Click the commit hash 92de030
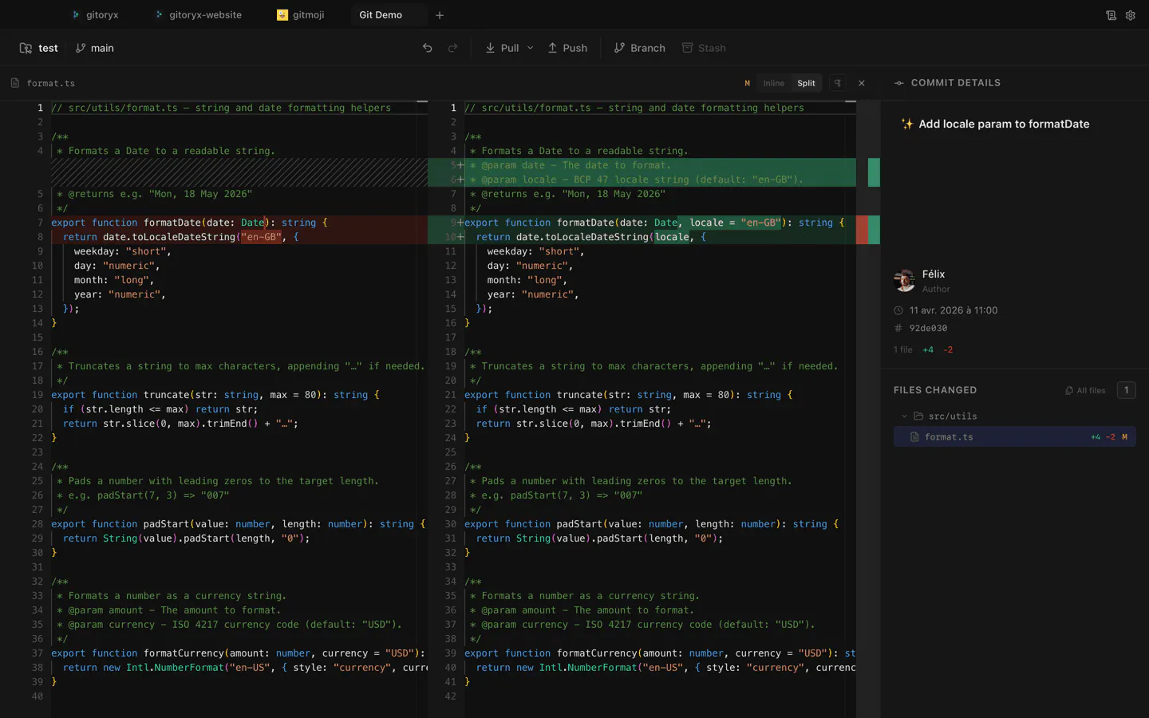 [928, 328]
